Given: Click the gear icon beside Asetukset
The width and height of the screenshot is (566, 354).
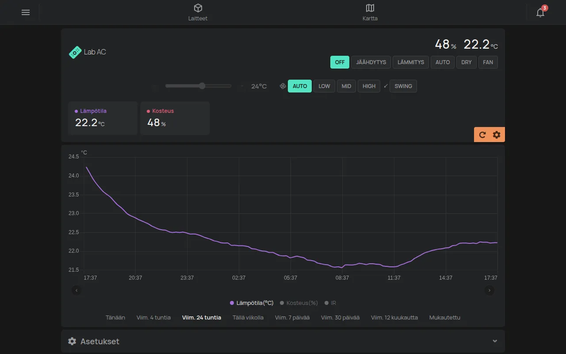Looking at the screenshot, I should 72,341.
